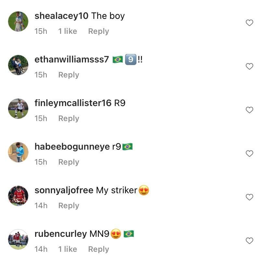The width and height of the screenshot is (269, 257).
Task: Tap the heart beside rubencurley's MN9 comment
Action: point(249,241)
